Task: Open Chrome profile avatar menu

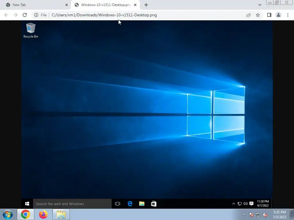Action: [278, 15]
